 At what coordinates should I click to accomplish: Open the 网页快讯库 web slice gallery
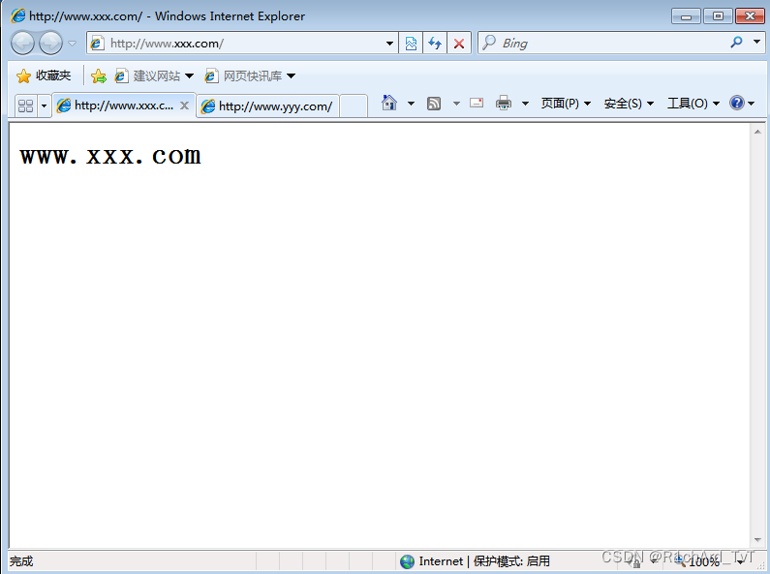pos(250,76)
